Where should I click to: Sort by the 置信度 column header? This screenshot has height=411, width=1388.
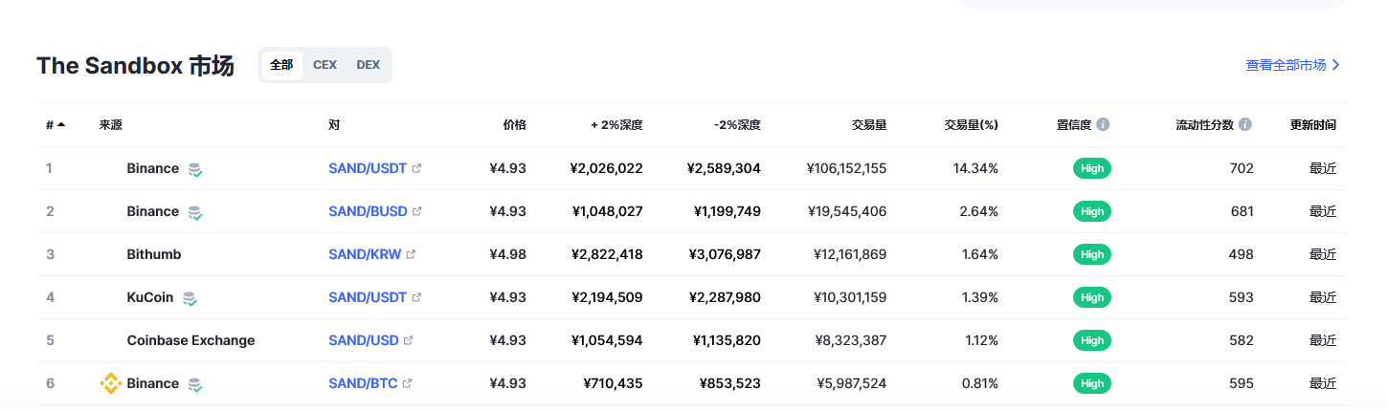coord(1074,124)
